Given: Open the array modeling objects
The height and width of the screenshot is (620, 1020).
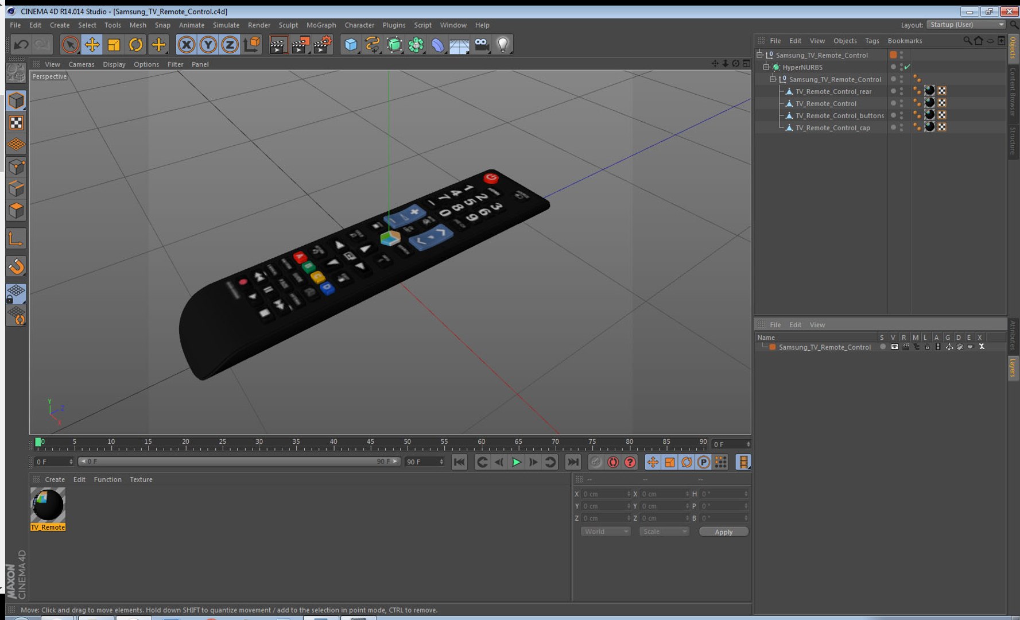Looking at the screenshot, I should coord(416,44).
